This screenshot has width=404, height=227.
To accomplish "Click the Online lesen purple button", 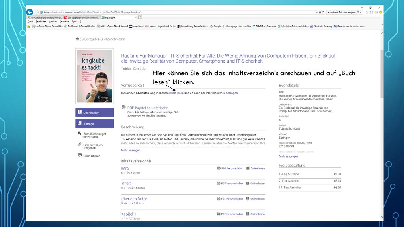I will [95, 113].
